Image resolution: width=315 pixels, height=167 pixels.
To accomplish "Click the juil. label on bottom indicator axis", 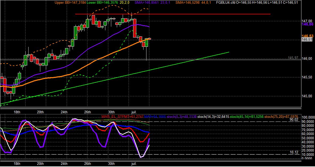I will 134,164.
